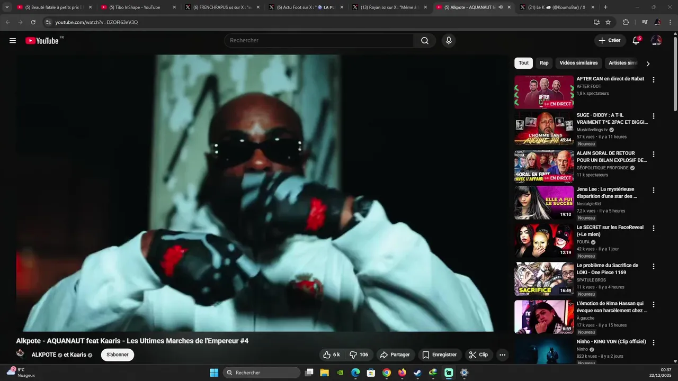Like the video (6 k)

click(x=332, y=355)
